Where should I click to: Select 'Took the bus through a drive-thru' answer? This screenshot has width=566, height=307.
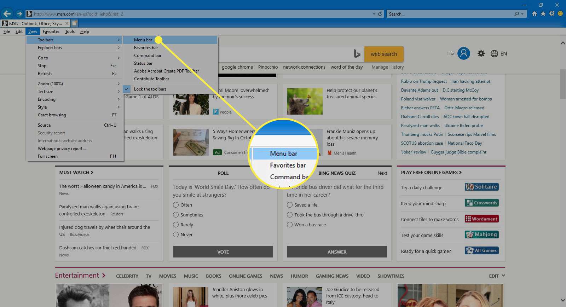click(290, 215)
